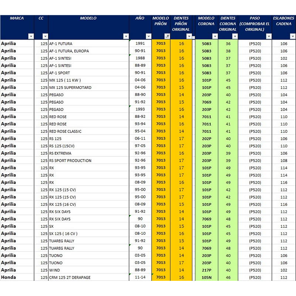Select chain links 102 in AF-1 SINTESI 1988 row
Image resolution: width=296 pixels, height=296 pixels.
(x=284, y=58)
